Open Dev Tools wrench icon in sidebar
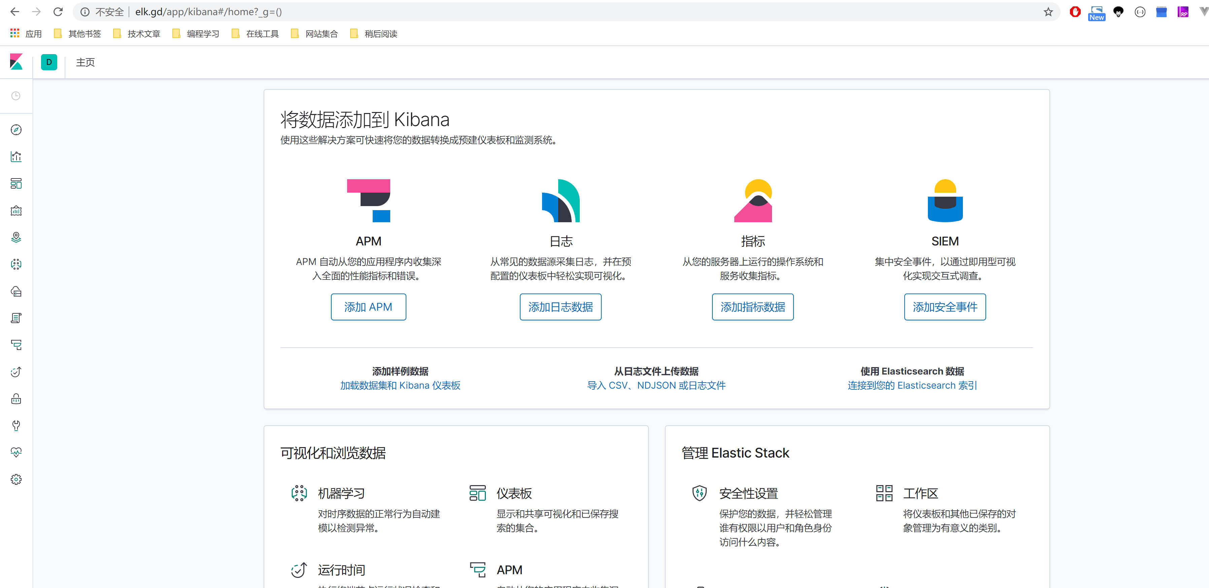 (16, 425)
